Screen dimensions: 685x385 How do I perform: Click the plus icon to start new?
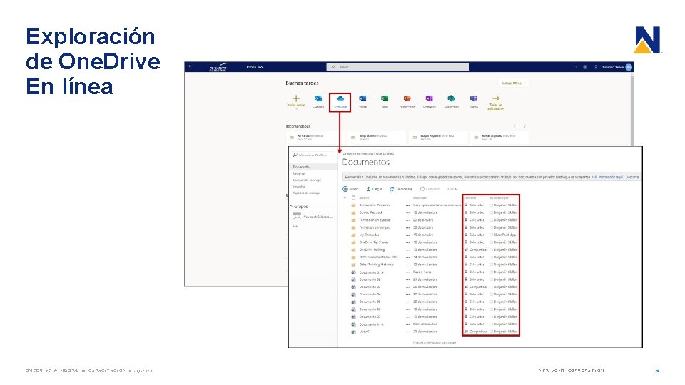pyautogui.click(x=296, y=98)
